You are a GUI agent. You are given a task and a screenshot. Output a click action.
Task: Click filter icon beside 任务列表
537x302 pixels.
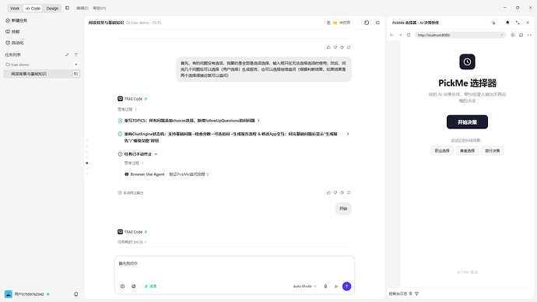tap(76, 54)
